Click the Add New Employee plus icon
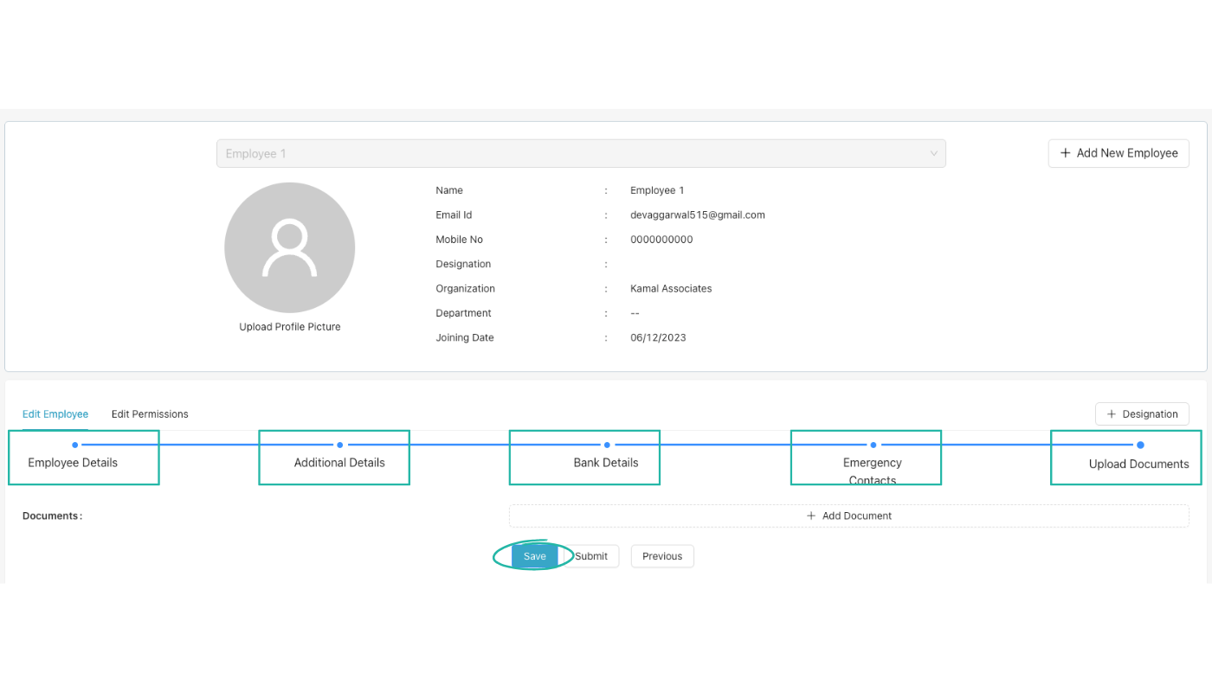 coord(1064,153)
